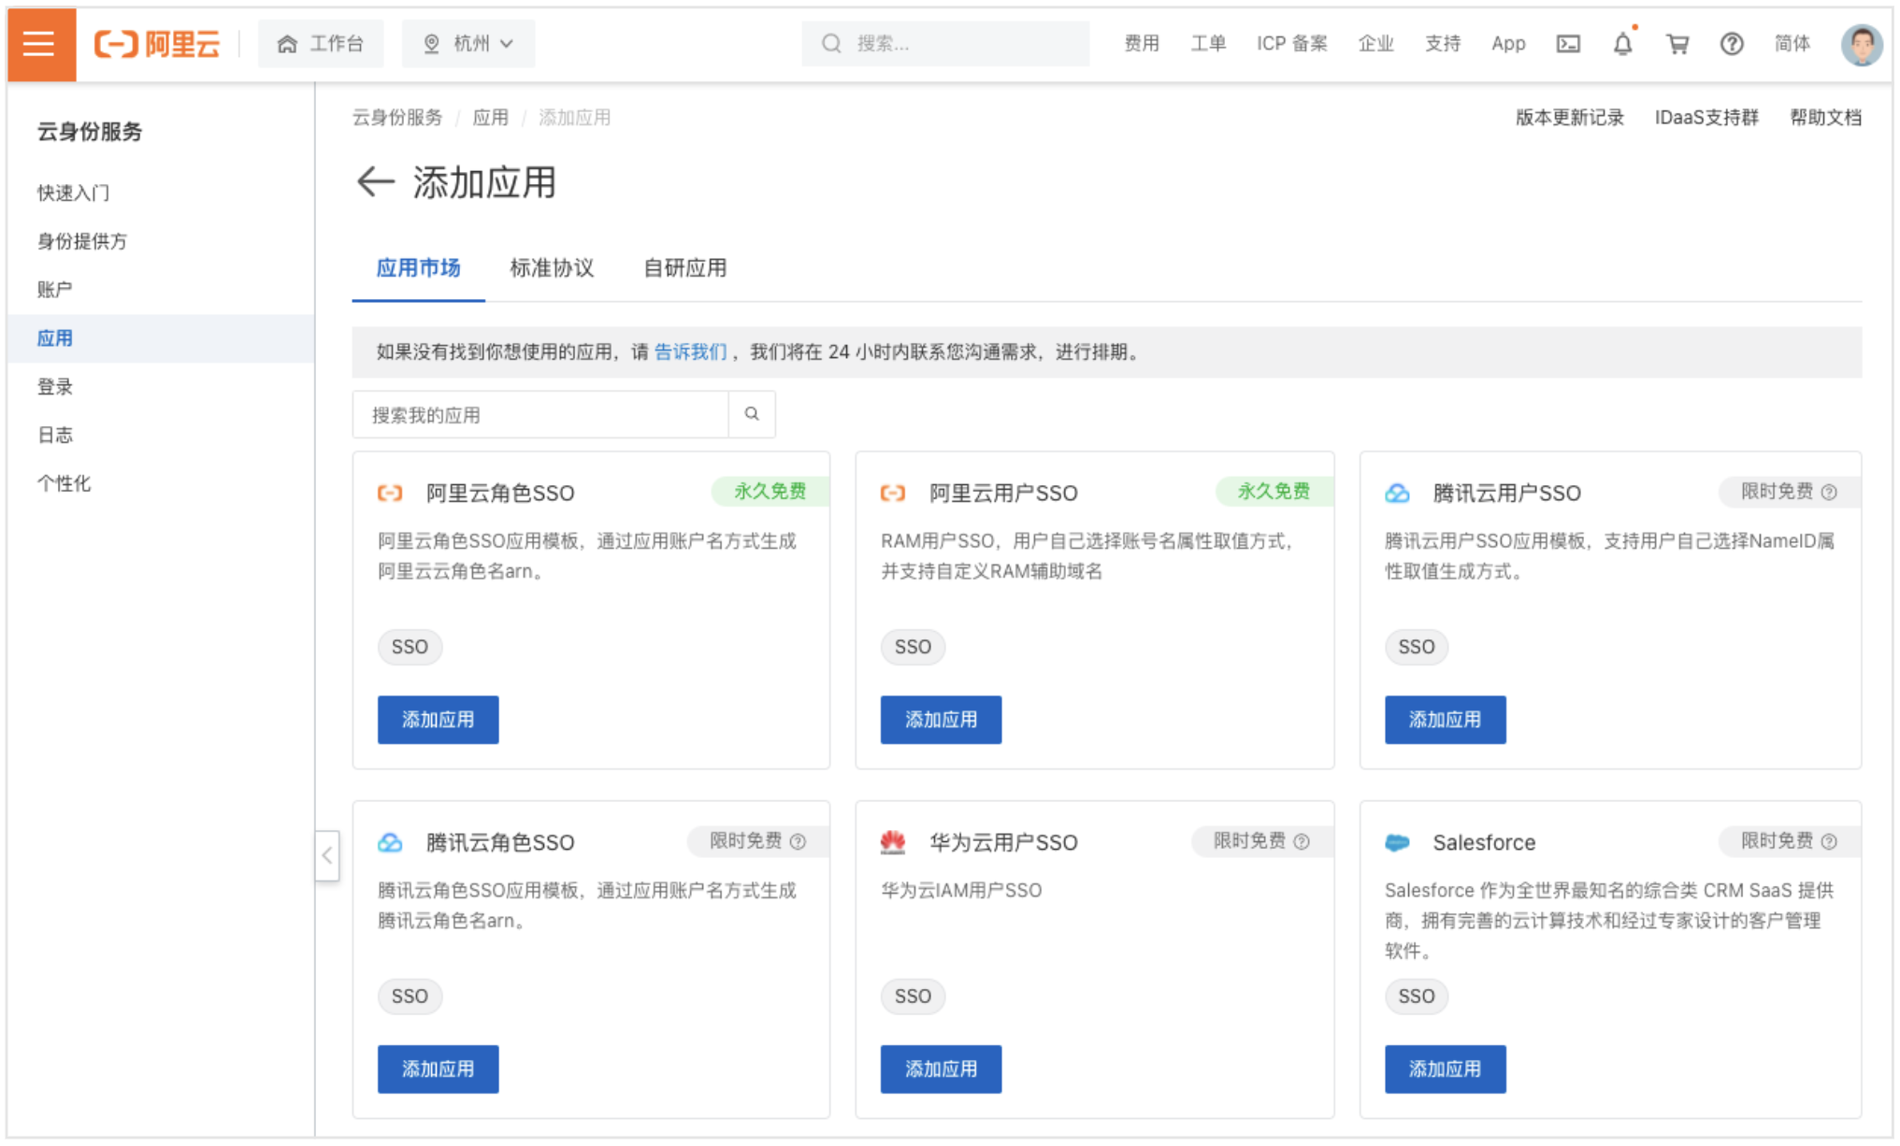
Task: Open the 企业 menu
Action: 1375,44
